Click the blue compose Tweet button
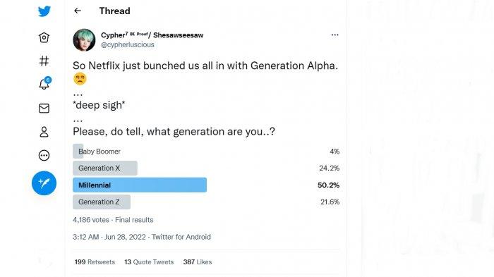 click(x=44, y=183)
